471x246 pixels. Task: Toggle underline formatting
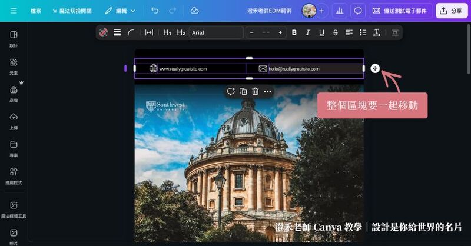(321, 32)
